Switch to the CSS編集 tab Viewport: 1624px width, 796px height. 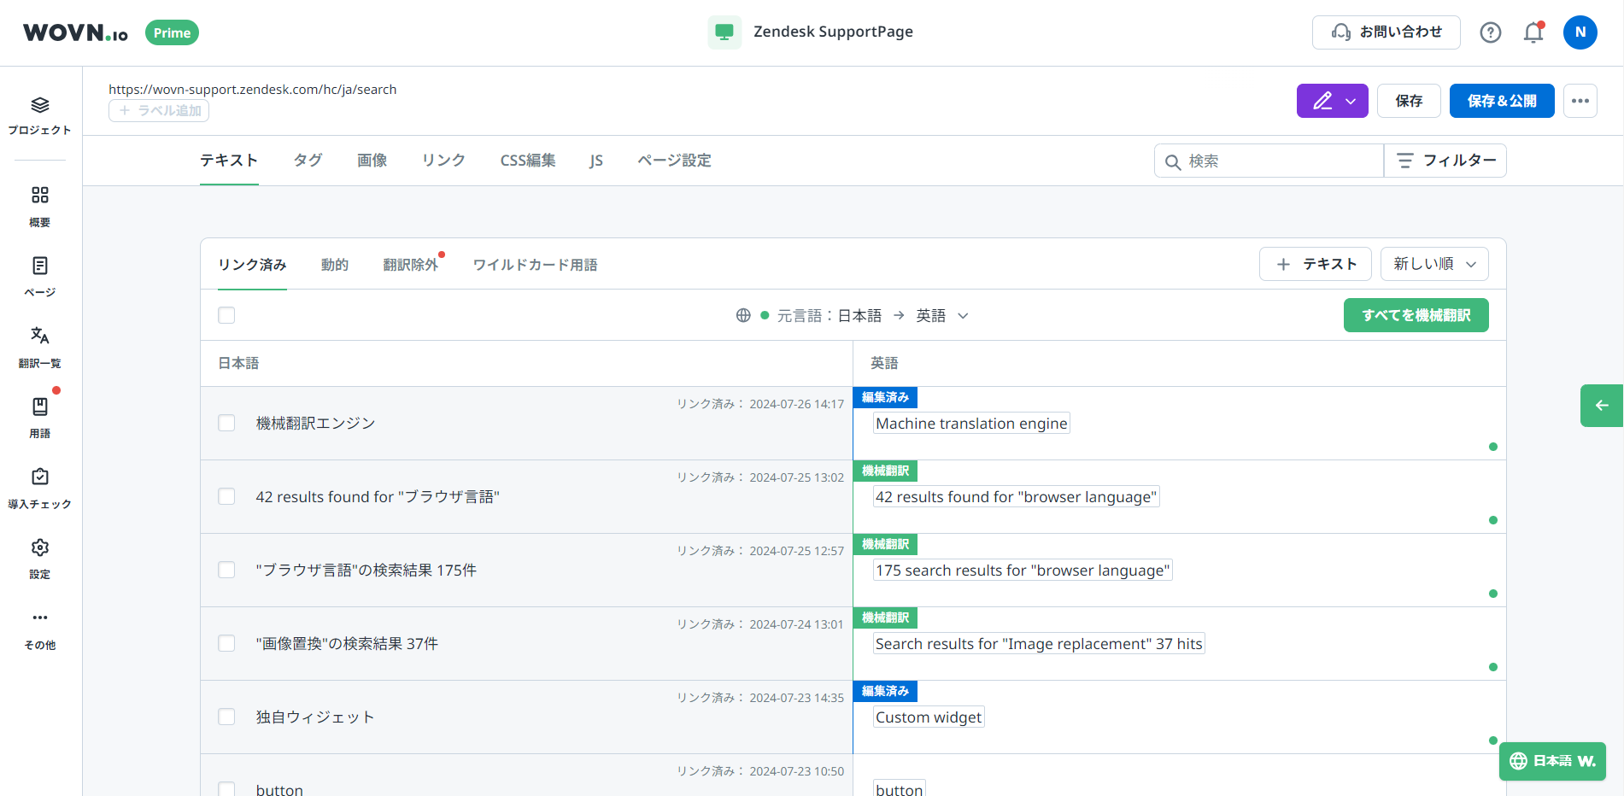point(527,161)
